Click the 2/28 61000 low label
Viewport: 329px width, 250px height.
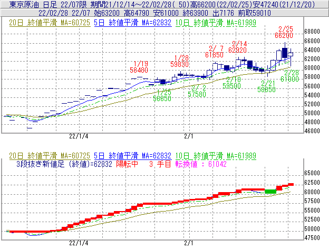coord(290,76)
